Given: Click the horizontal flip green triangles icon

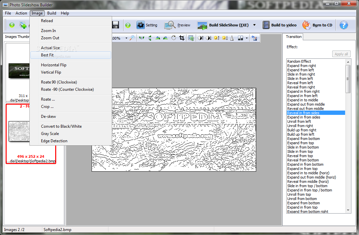Looking at the screenshot, I should pos(141,38).
